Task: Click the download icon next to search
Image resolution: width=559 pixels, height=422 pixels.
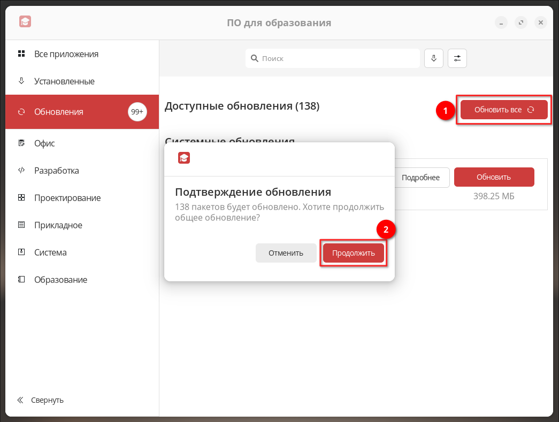Action: click(434, 58)
